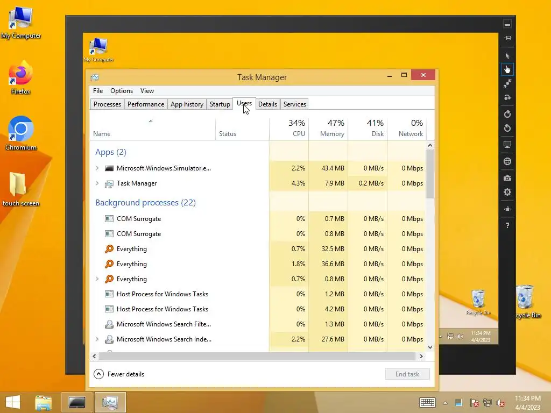Rotate simulator counterclockwise

pyautogui.click(x=507, y=128)
